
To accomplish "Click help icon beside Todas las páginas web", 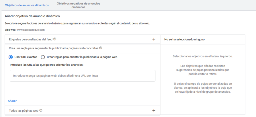I will click(x=41, y=110).
